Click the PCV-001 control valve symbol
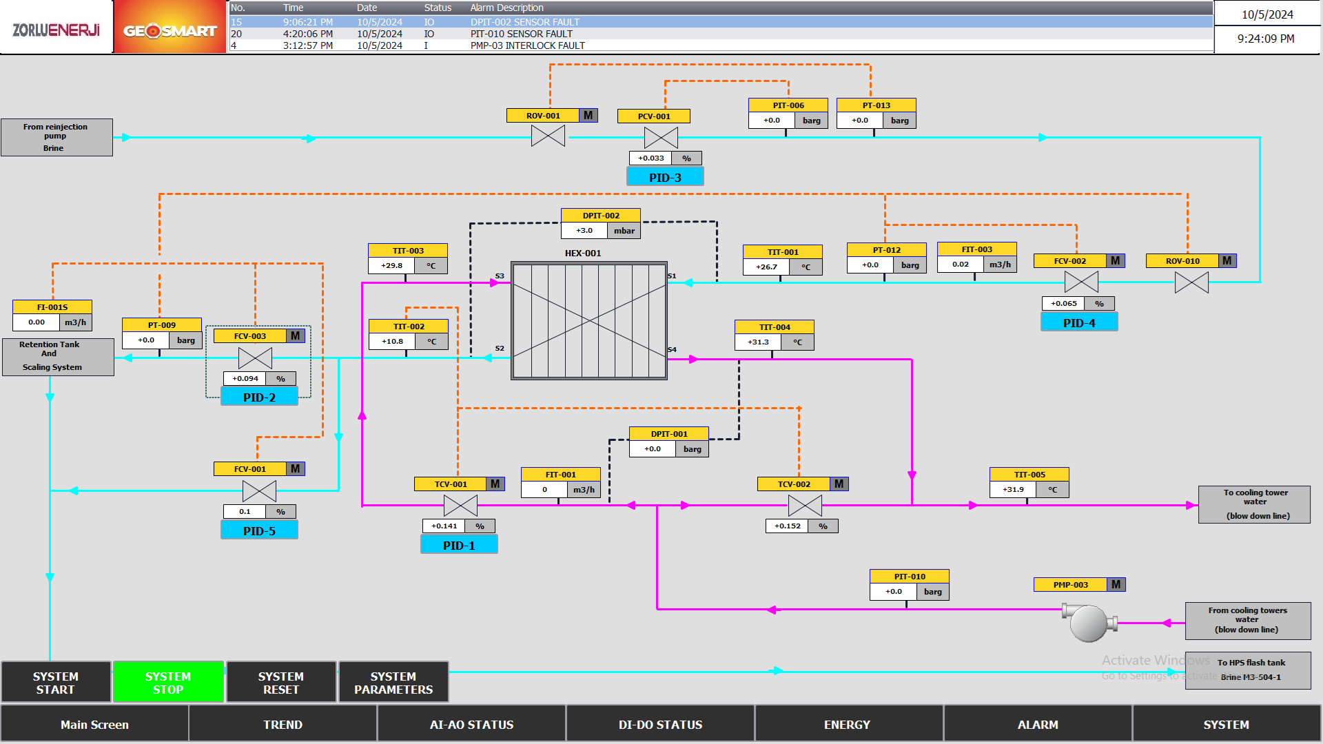Viewport: 1323px width, 744px height. pyautogui.click(x=661, y=138)
